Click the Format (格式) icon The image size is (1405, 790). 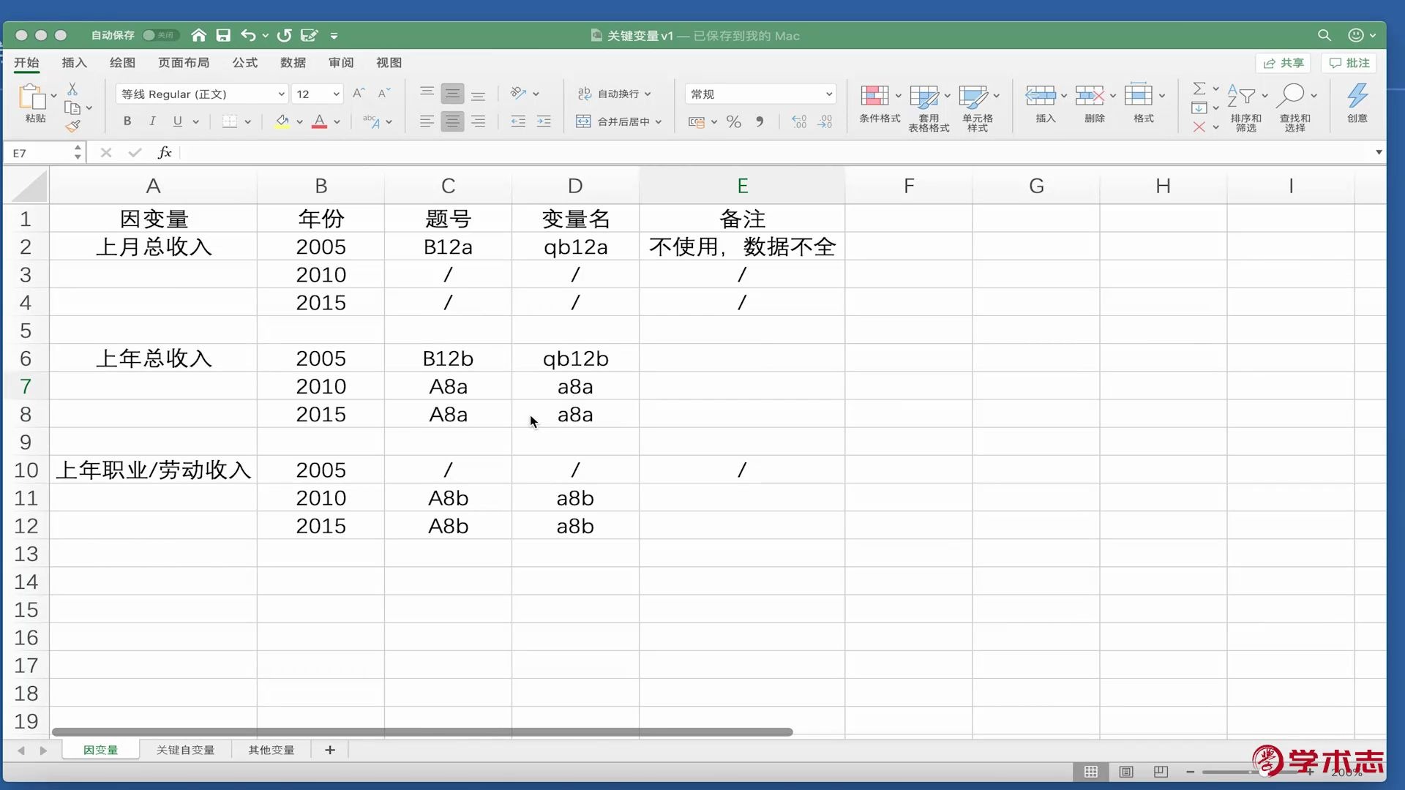(1139, 95)
